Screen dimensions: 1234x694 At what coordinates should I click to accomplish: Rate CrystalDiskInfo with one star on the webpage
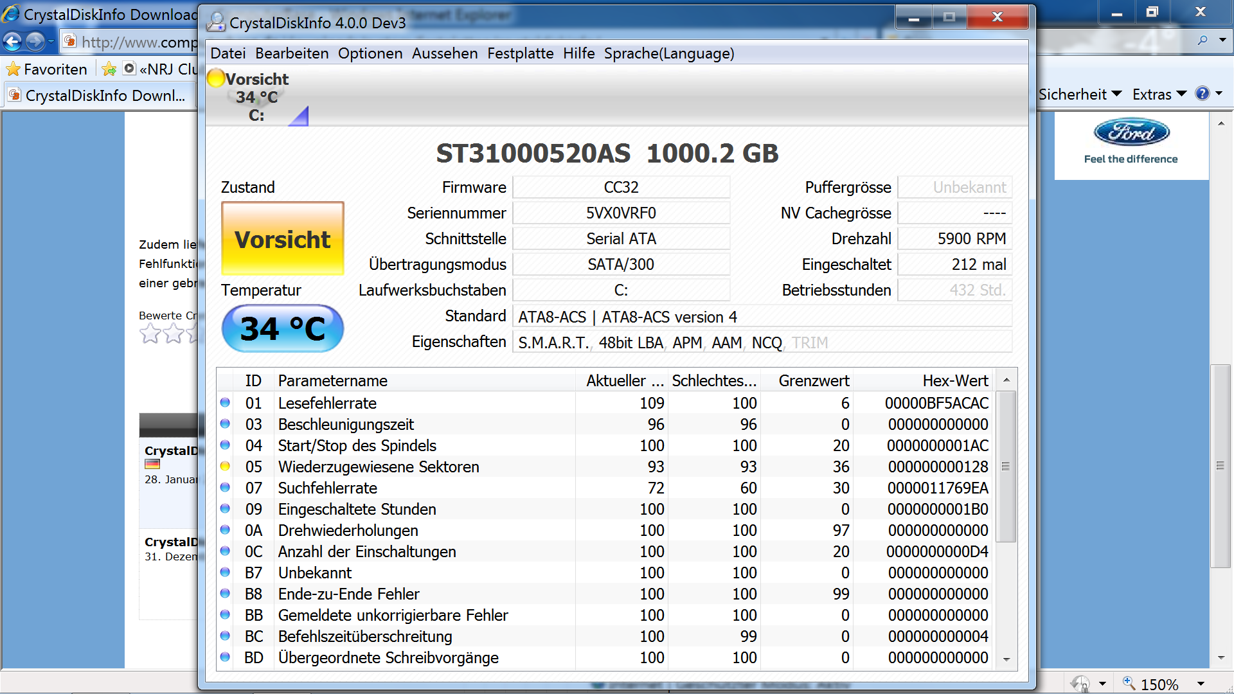(x=150, y=334)
